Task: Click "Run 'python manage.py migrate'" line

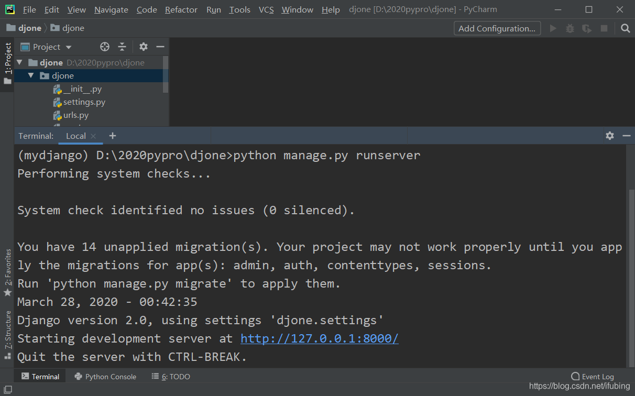Action: point(179,283)
